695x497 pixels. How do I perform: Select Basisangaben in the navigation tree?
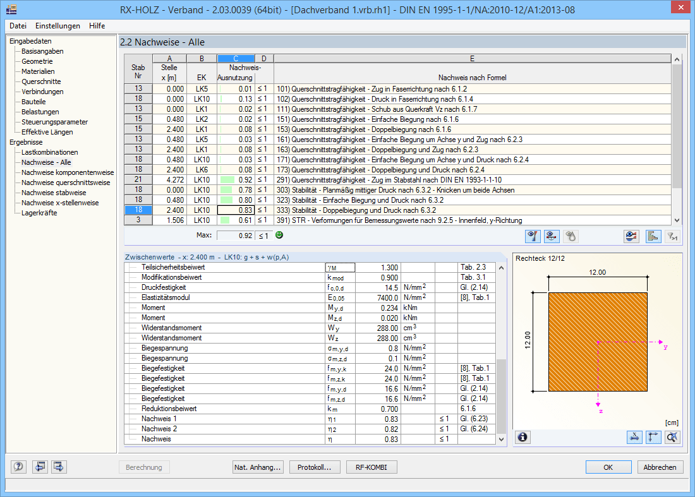pos(42,51)
